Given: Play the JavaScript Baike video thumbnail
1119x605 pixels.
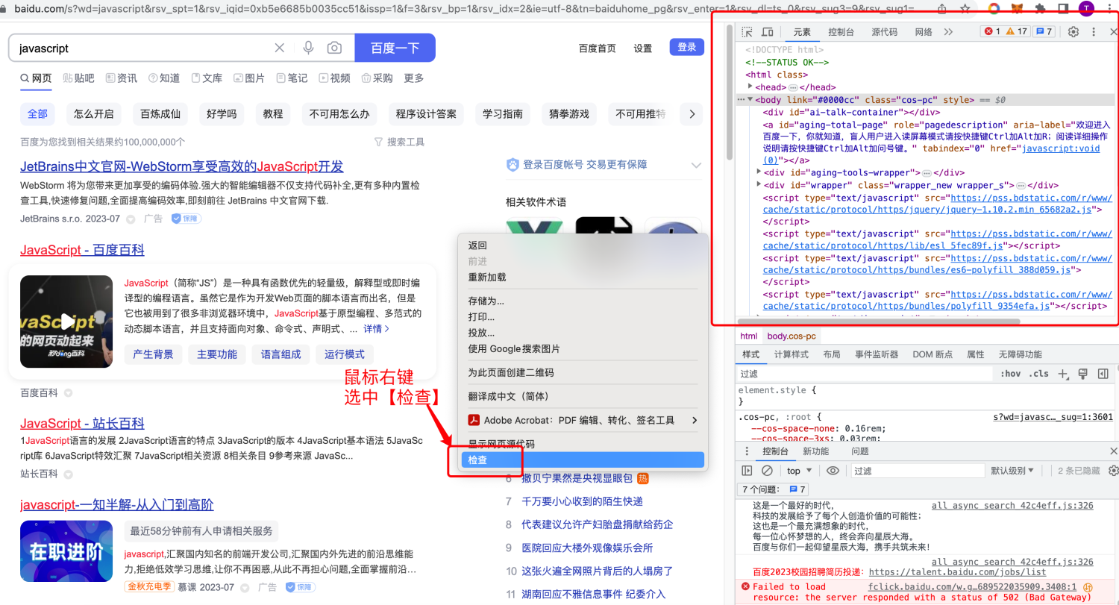Looking at the screenshot, I should coord(67,322).
